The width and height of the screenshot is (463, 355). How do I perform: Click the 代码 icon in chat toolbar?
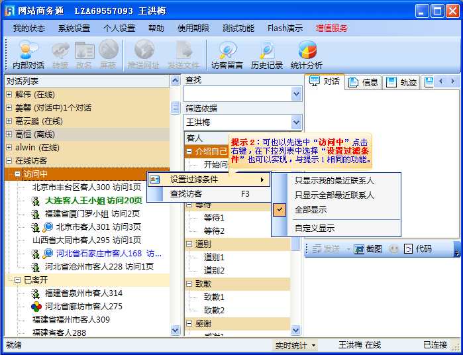[418, 249]
